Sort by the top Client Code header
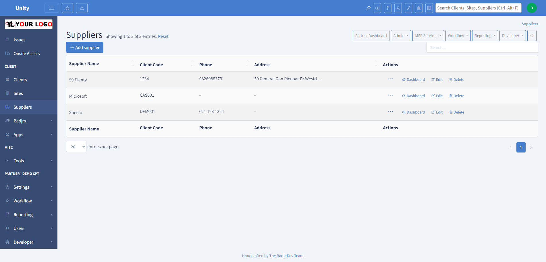This screenshot has width=546, height=262. (x=167, y=64)
